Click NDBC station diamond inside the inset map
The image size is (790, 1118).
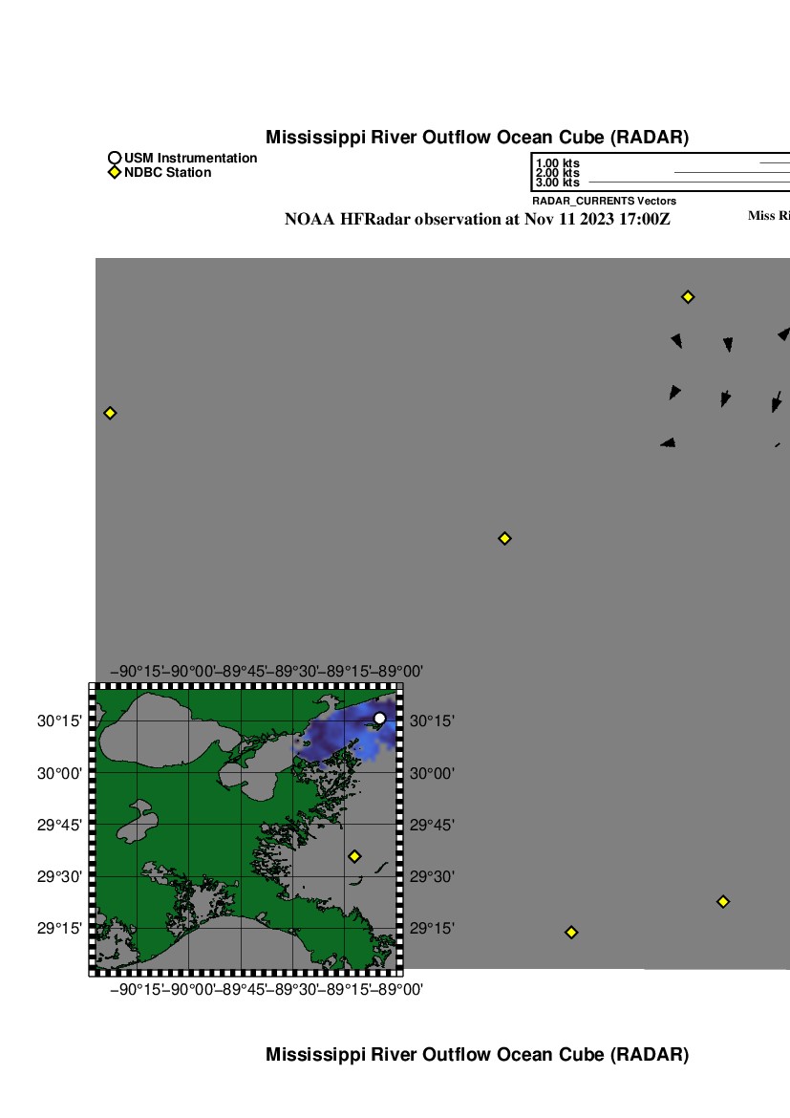tap(354, 856)
